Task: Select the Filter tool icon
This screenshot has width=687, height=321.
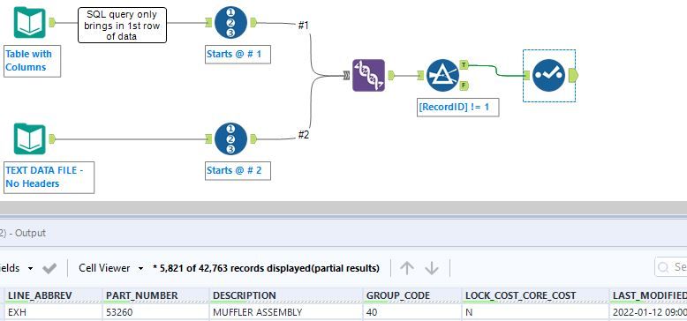Action: (442, 75)
